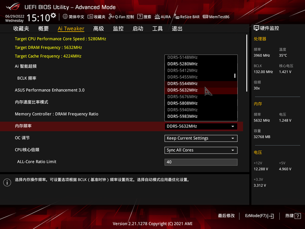The height and width of the screenshot is (229, 305).
Task: Select DDR5-5940MHz option
Action: pos(201,110)
